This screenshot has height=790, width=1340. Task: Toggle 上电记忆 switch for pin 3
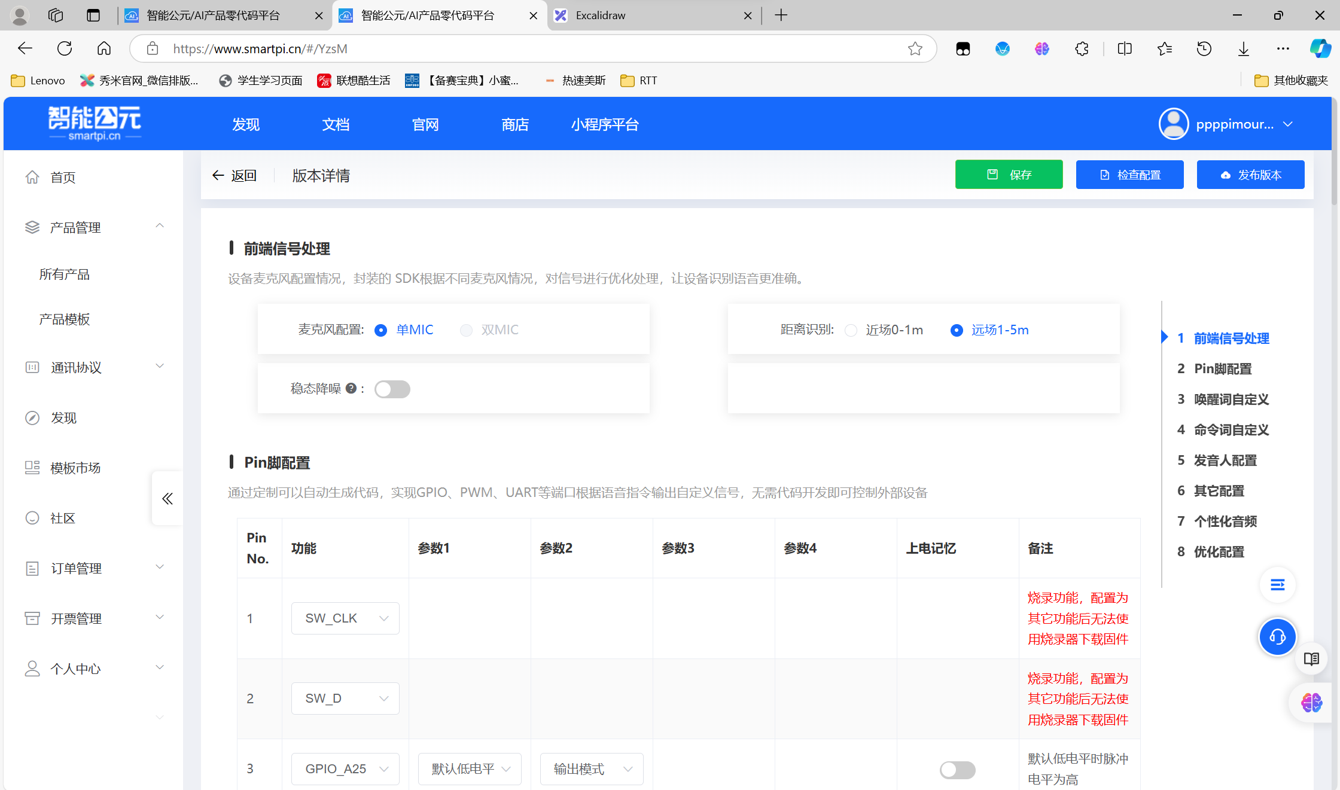click(x=957, y=770)
